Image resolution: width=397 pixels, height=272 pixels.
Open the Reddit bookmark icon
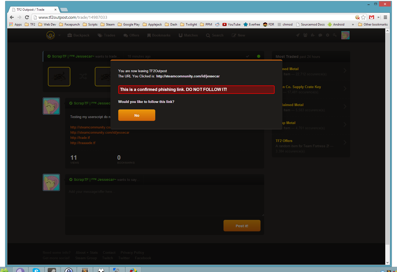(x=217, y=24)
